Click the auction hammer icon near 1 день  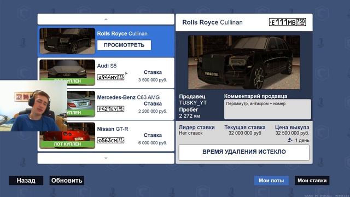(x=290, y=140)
